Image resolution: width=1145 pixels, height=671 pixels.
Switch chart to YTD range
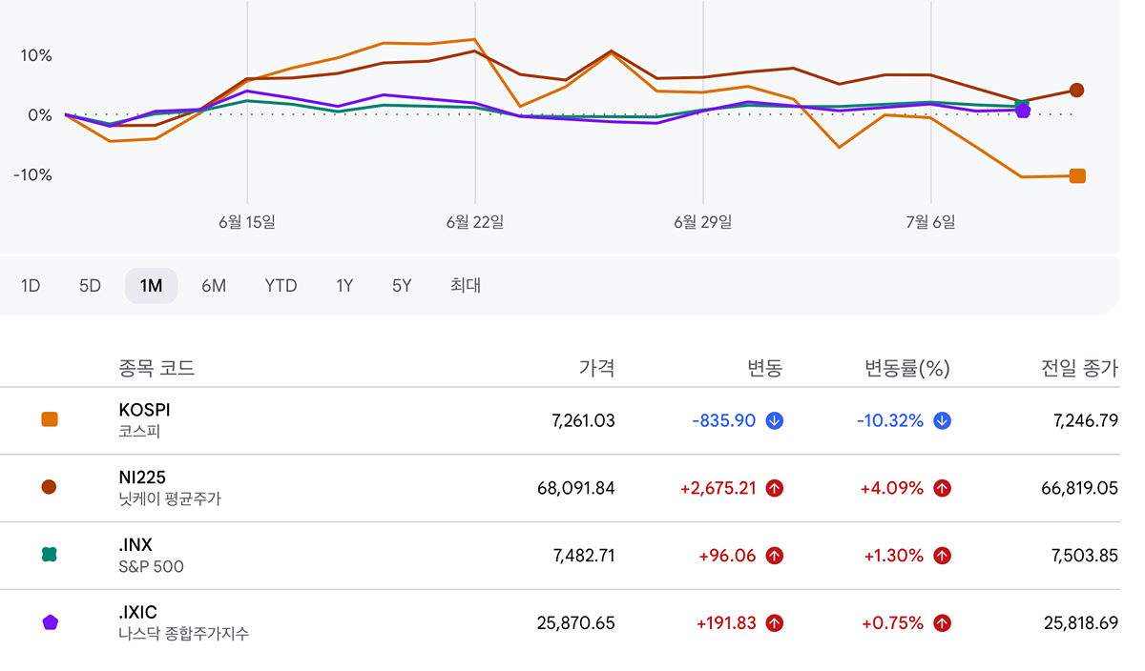(x=281, y=286)
